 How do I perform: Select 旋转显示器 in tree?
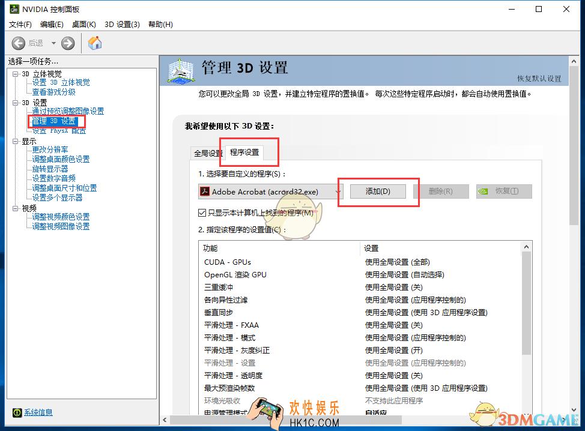point(50,169)
